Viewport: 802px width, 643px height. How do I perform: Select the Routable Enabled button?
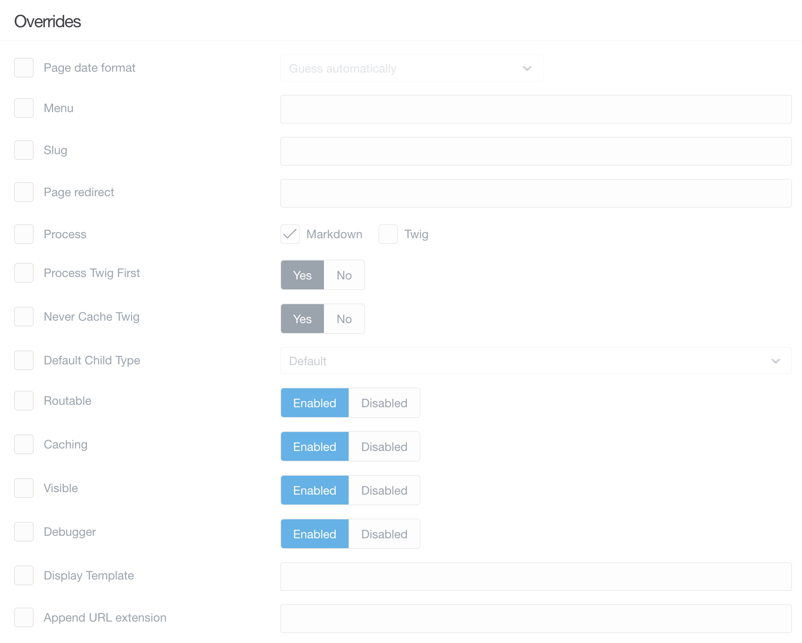315,402
